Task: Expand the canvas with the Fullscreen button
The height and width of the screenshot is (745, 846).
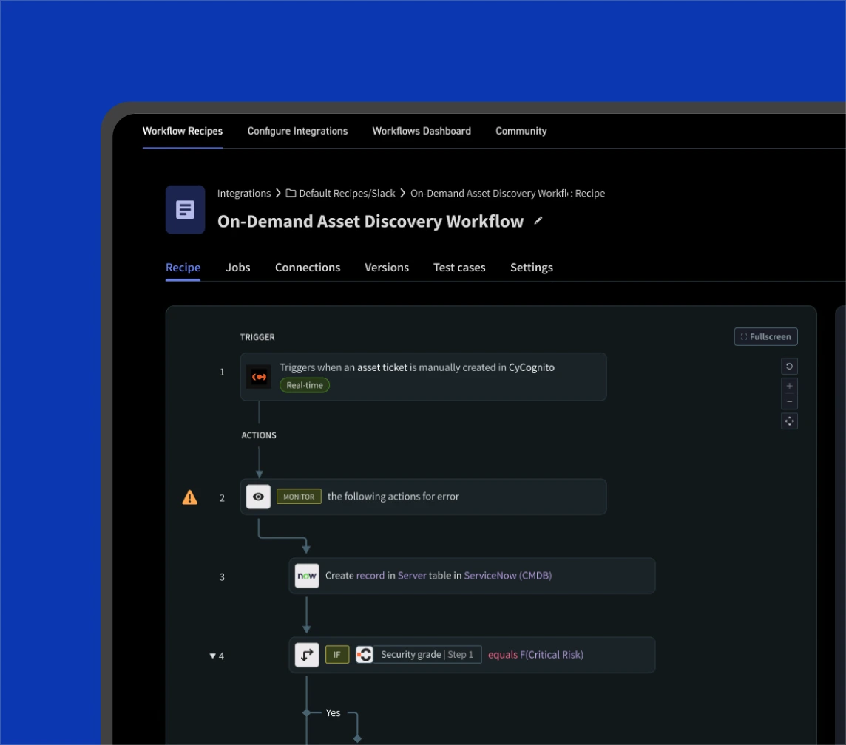Action: 765,337
